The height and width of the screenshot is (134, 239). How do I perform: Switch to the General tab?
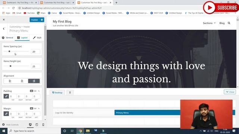[7, 38]
